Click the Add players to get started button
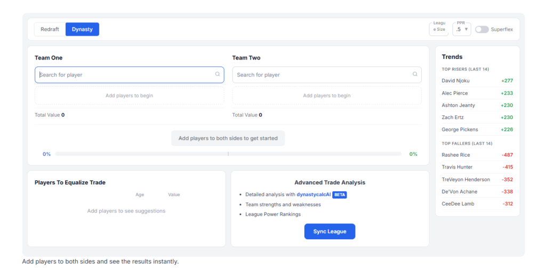The image size is (546, 270). pyautogui.click(x=228, y=138)
